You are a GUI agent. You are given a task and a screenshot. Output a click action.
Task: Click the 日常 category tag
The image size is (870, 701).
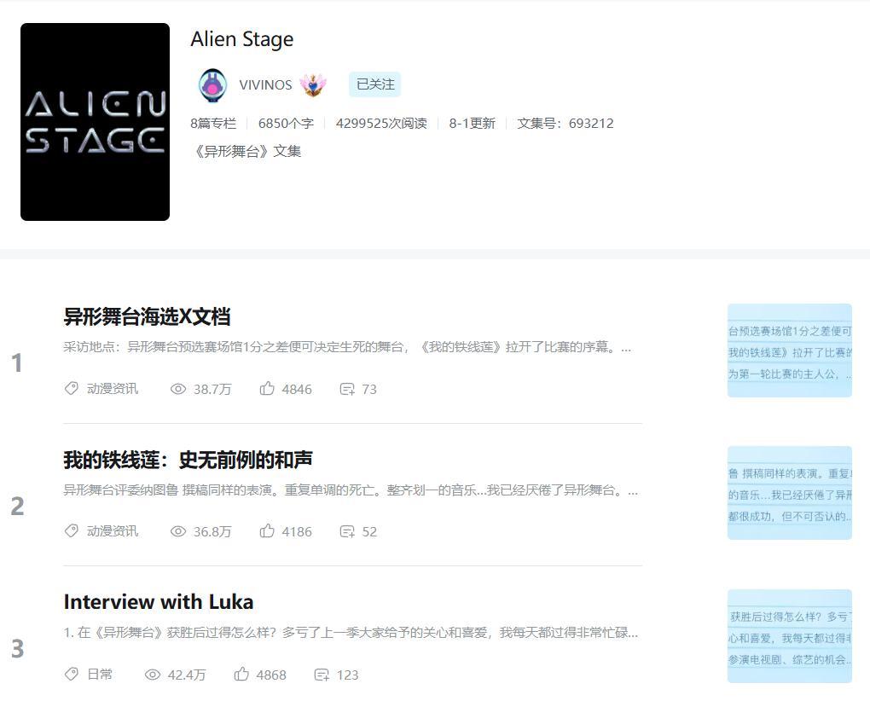pos(100,675)
